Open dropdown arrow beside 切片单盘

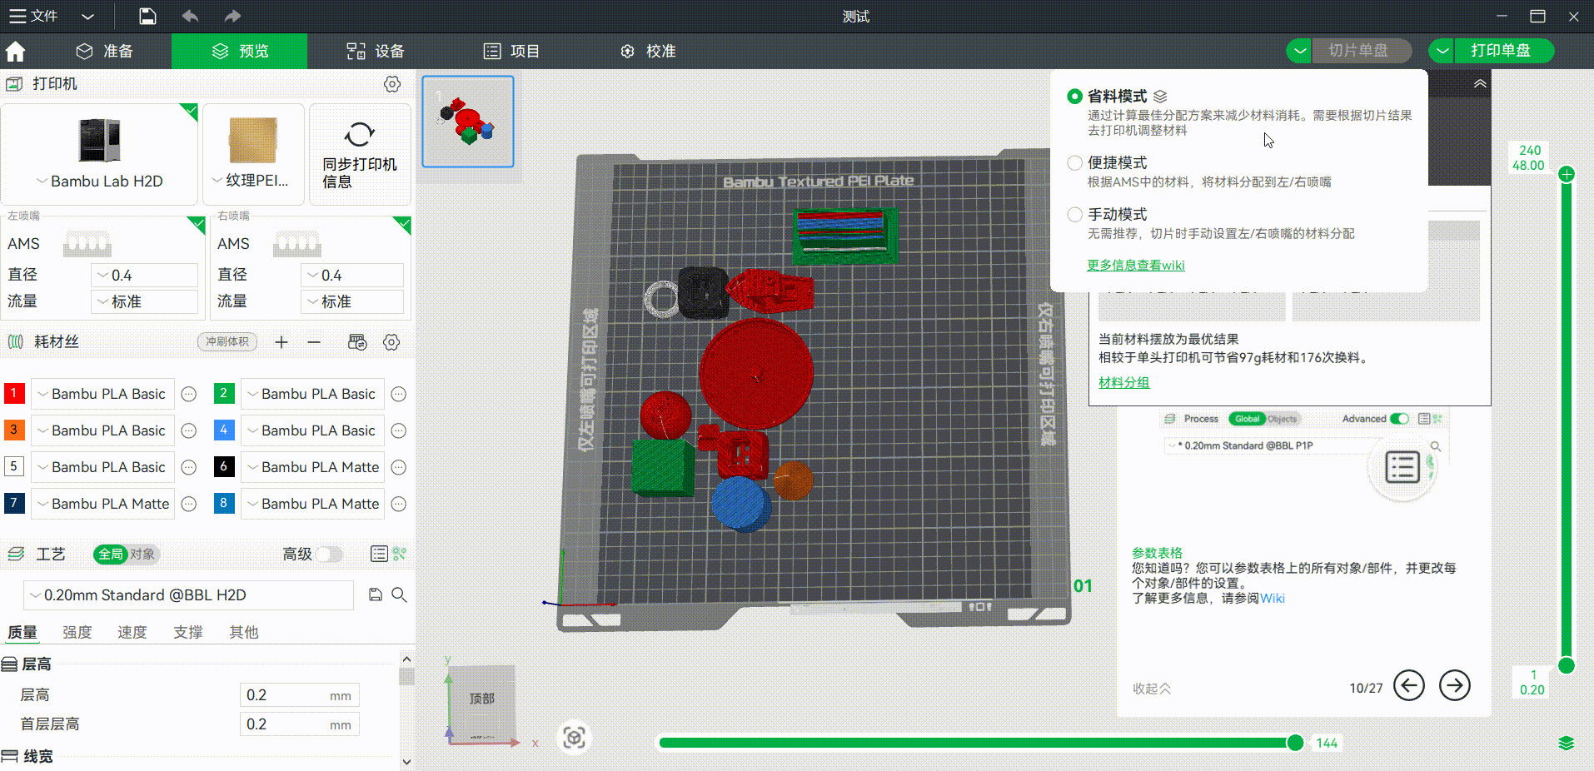(1299, 51)
